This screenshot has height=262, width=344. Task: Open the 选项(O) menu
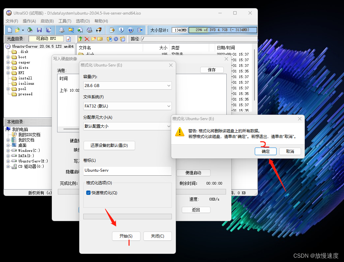tap(83, 21)
